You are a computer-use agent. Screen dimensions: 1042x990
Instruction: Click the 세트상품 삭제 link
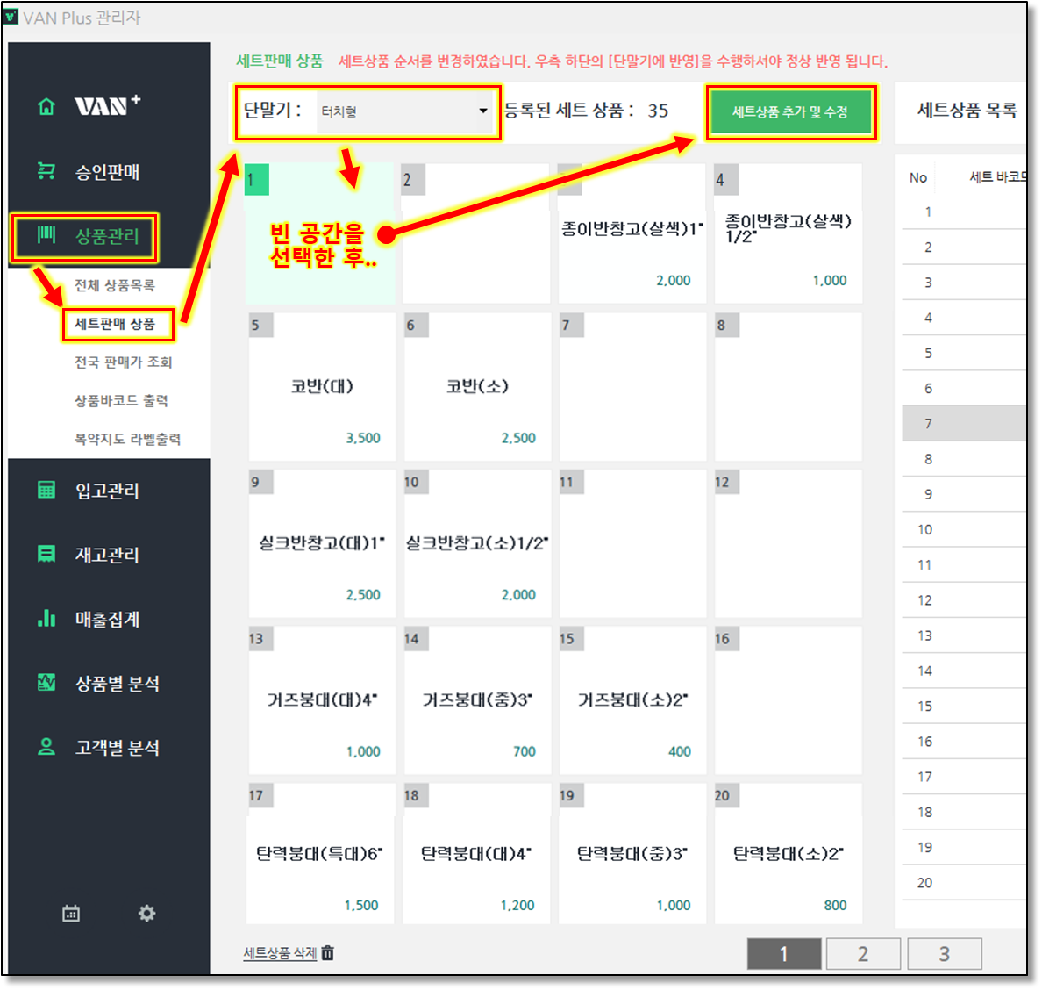[x=279, y=953]
